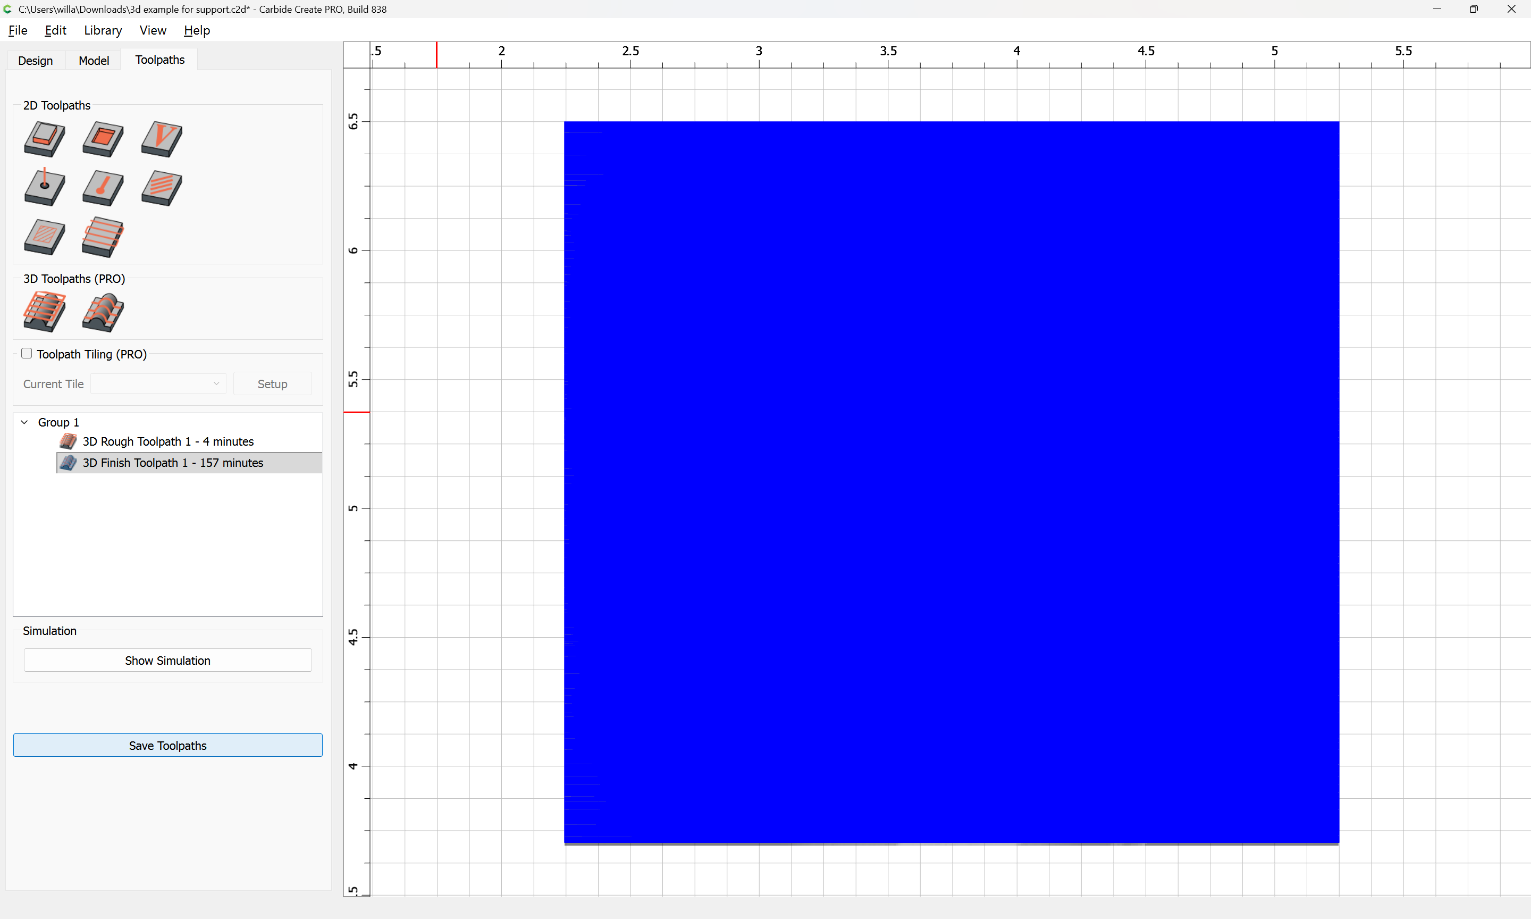Select the Pocket toolpath icon
Screen dimensions: 1531x919
(103, 139)
